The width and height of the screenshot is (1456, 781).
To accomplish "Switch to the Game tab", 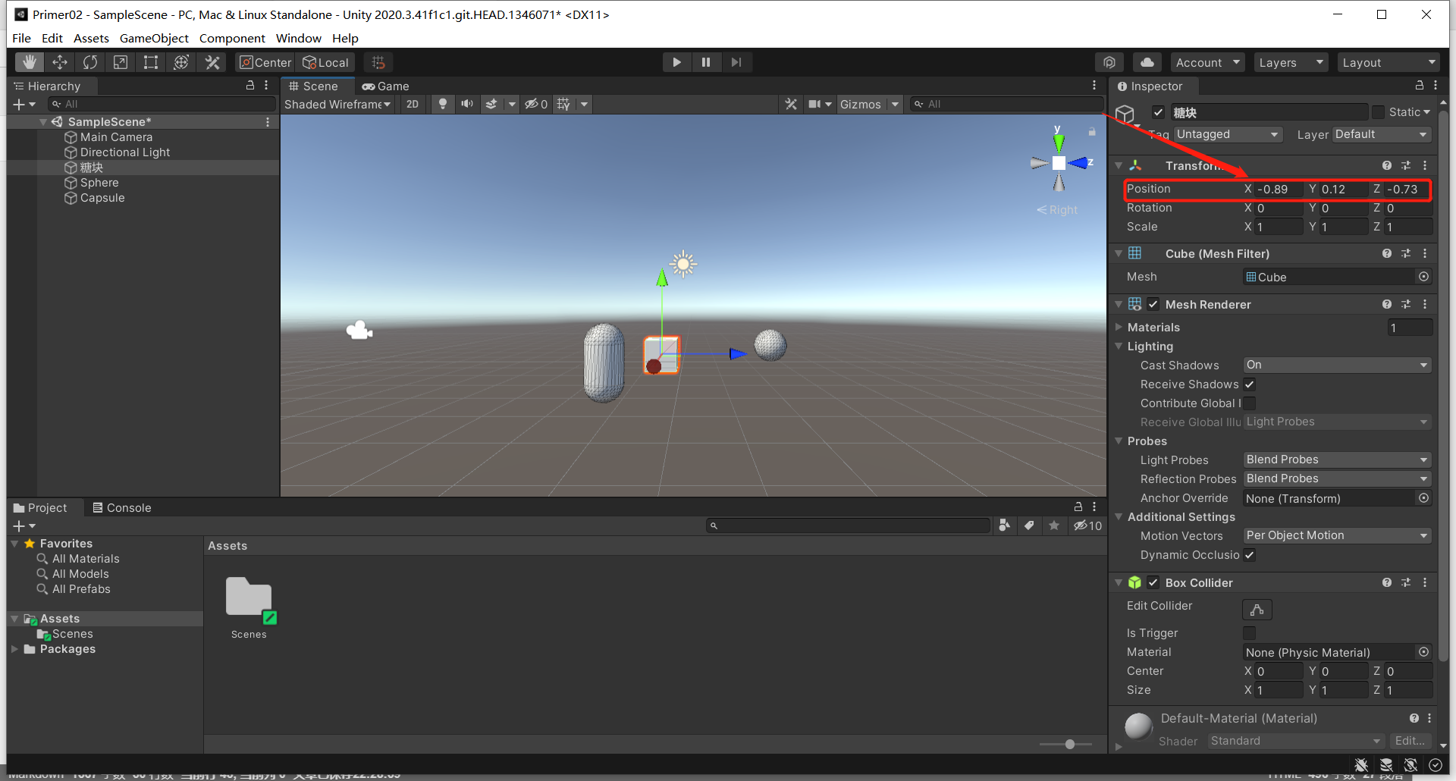I will tap(386, 86).
